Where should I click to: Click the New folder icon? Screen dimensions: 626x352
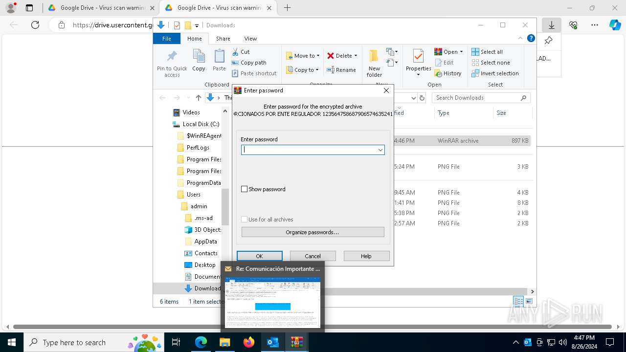[374, 56]
